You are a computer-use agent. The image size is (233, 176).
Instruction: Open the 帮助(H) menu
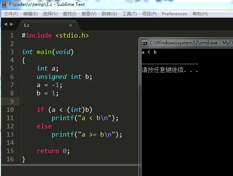200,14
